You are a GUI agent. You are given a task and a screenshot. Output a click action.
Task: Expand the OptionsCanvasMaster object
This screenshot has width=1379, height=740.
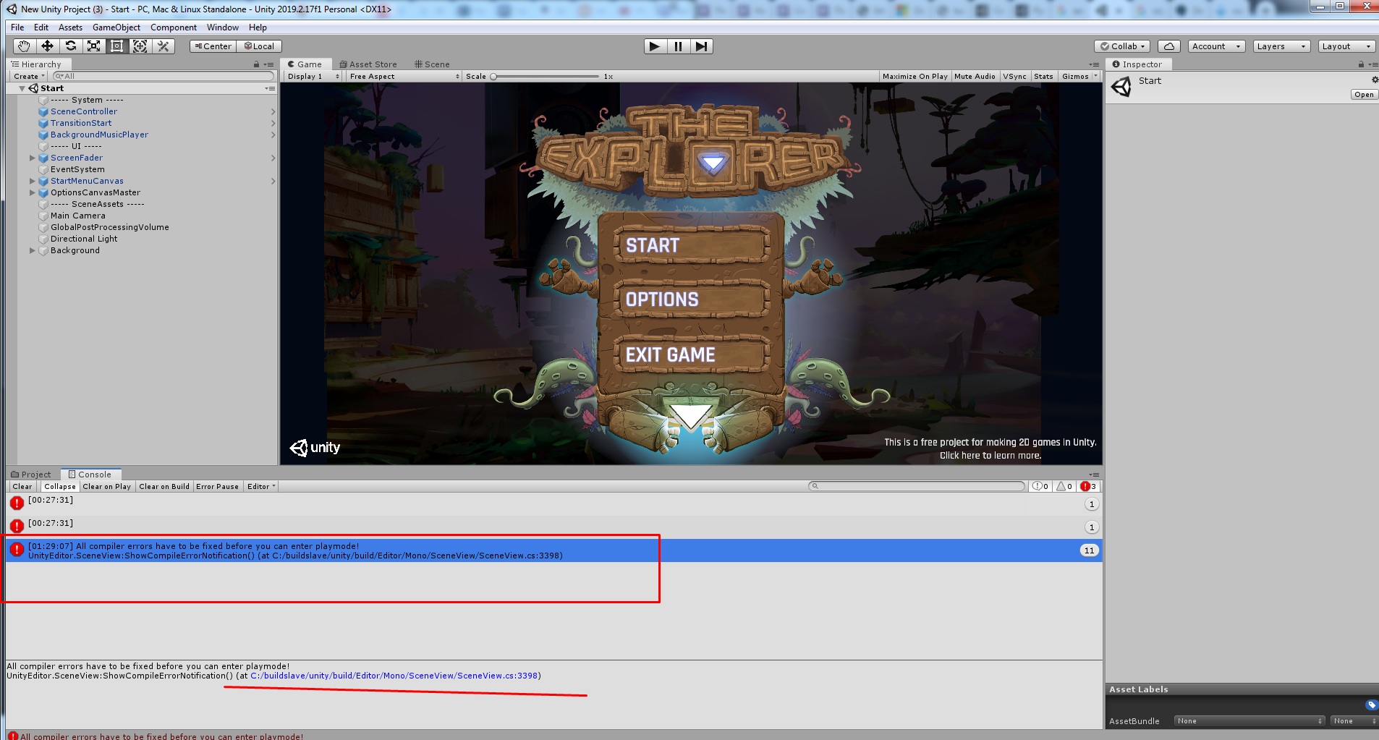pyautogui.click(x=32, y=192)
